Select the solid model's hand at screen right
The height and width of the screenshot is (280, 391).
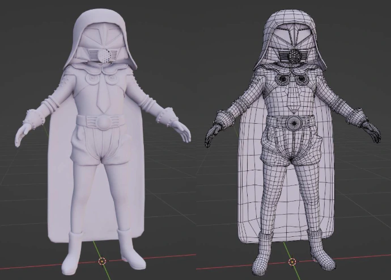pos(183,131)
